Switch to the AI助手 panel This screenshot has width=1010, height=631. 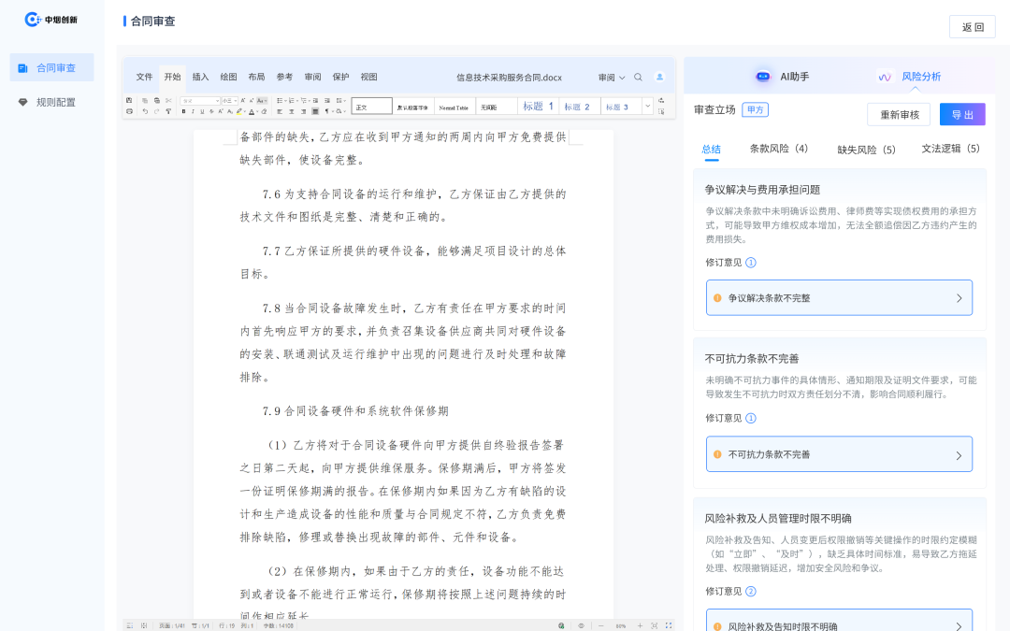click(x=782, y=76)
